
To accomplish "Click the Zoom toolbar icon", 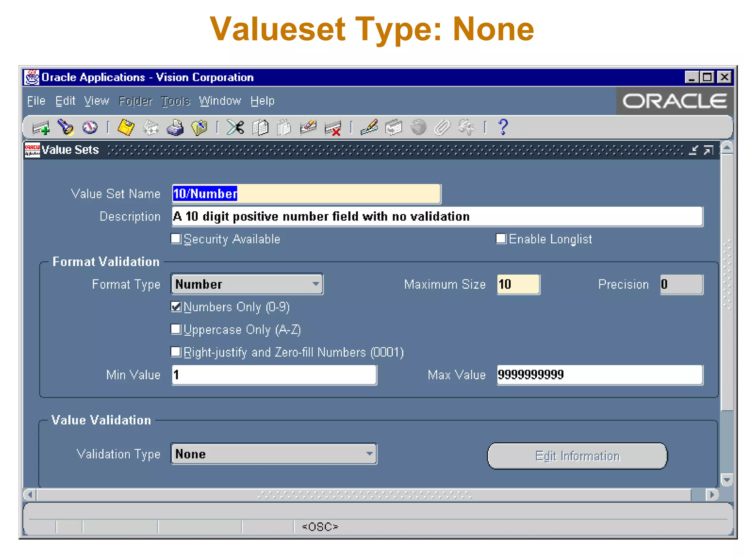I will tap(393, 128).
